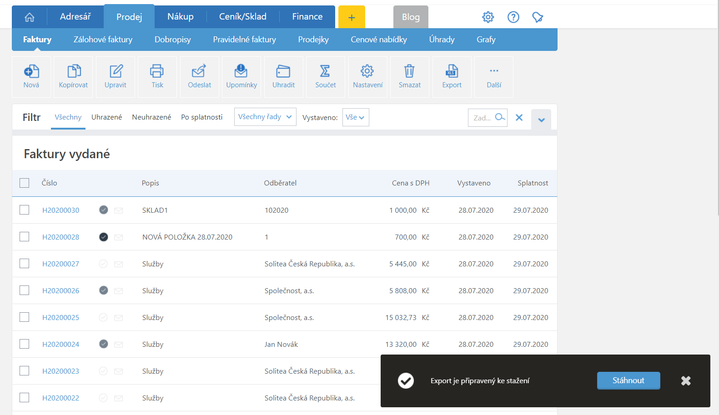Check the box for invoice H20200028
The image size is (719, 415).
25,236
